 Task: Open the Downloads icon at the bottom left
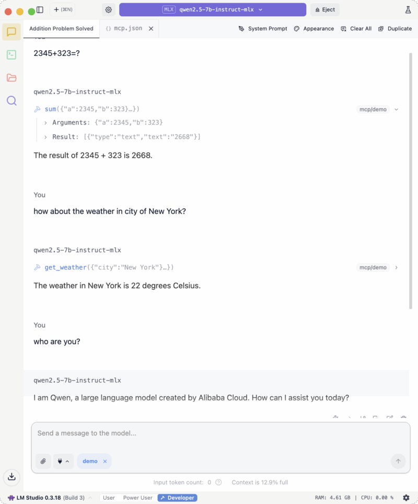pos(11,477)
